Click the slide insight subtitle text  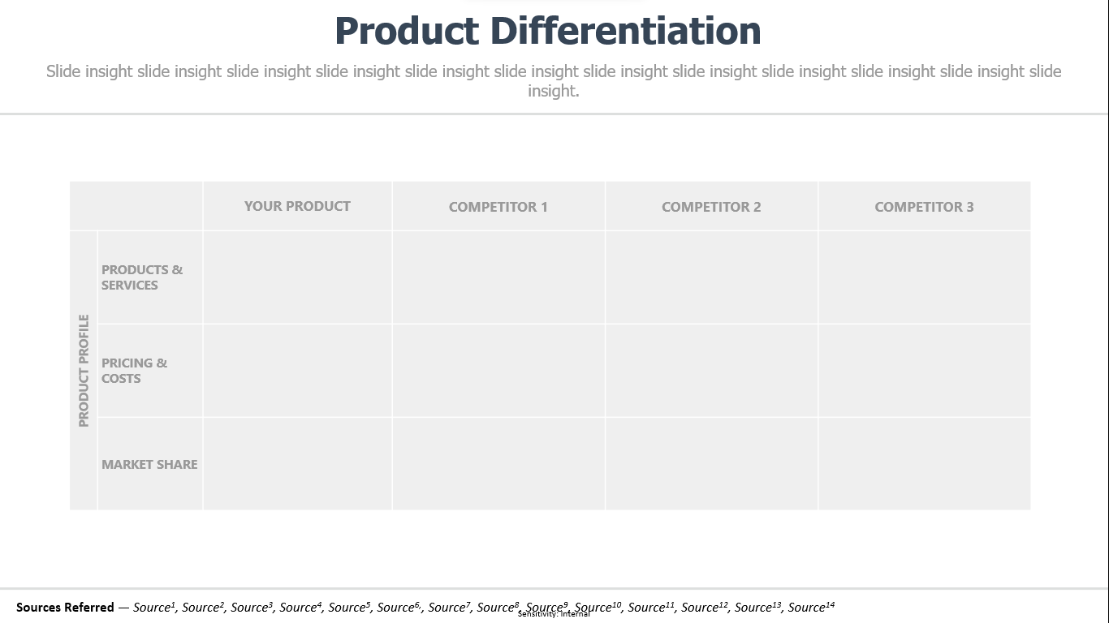pyautogui.click(x=554, y=81)
